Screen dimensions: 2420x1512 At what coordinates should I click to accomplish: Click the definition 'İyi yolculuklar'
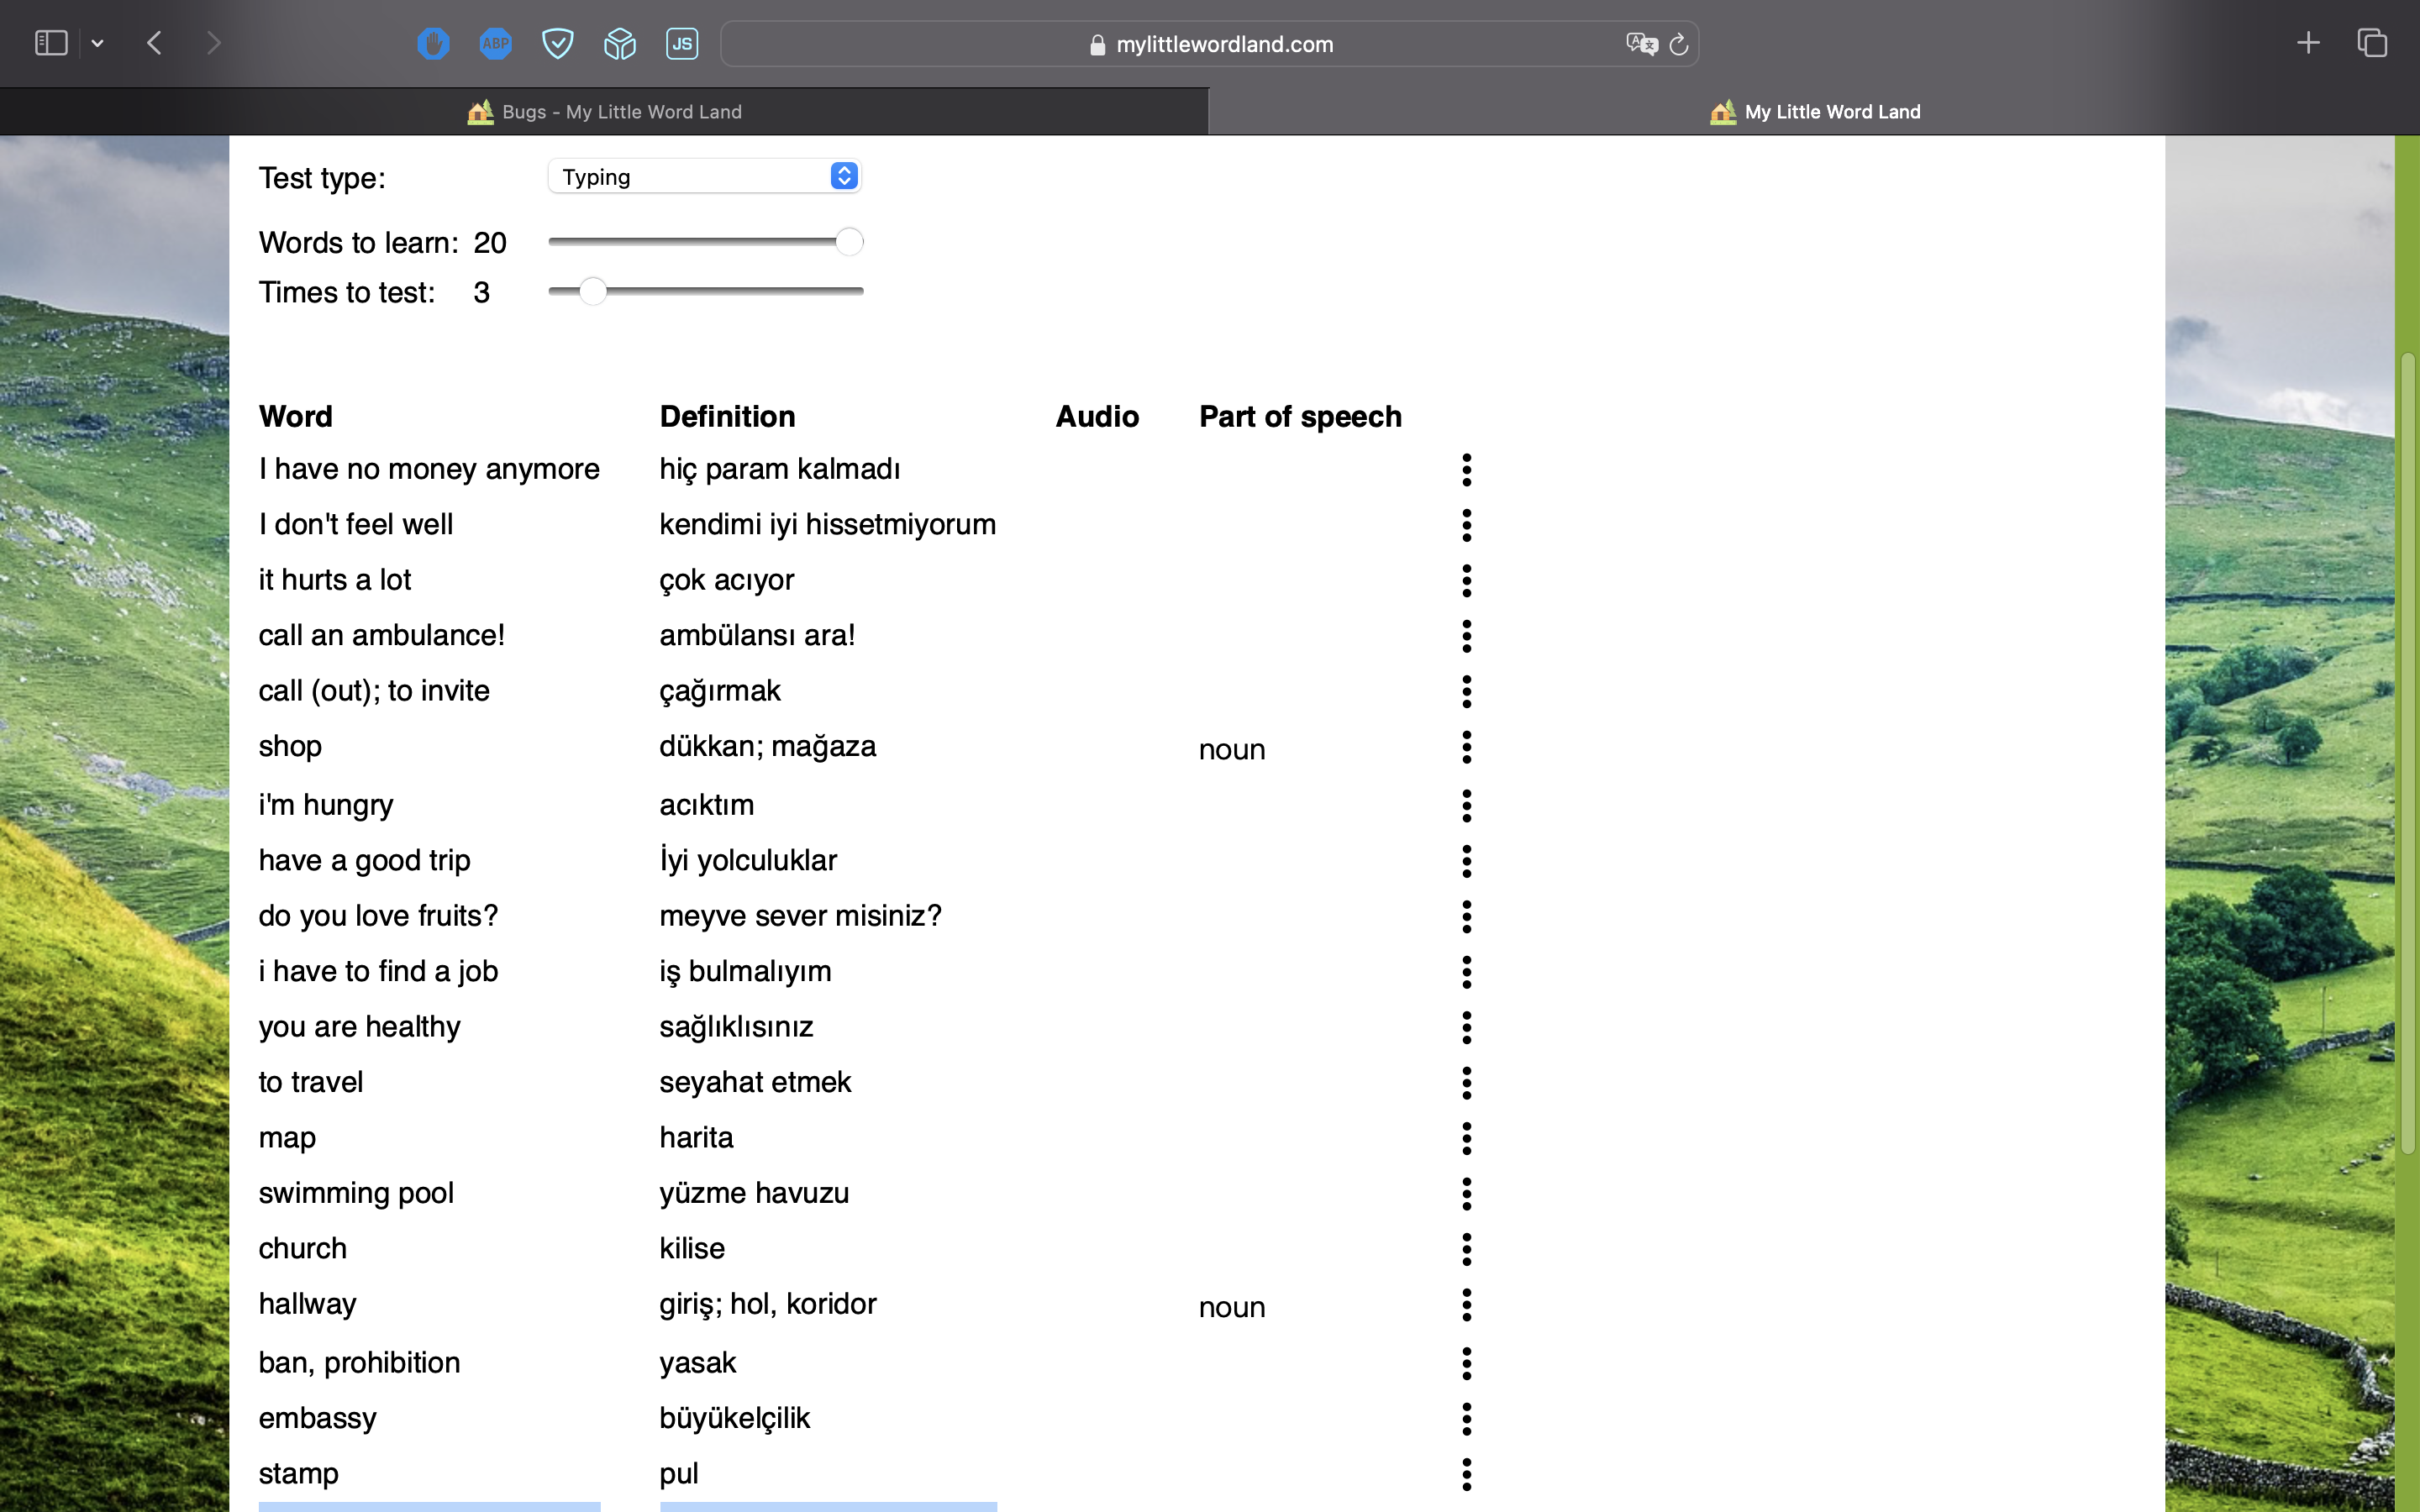pyautogui.click(x=748, y=860)
